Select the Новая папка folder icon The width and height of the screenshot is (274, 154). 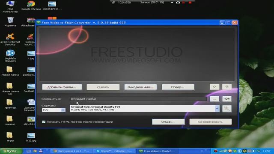click(10, 71)
